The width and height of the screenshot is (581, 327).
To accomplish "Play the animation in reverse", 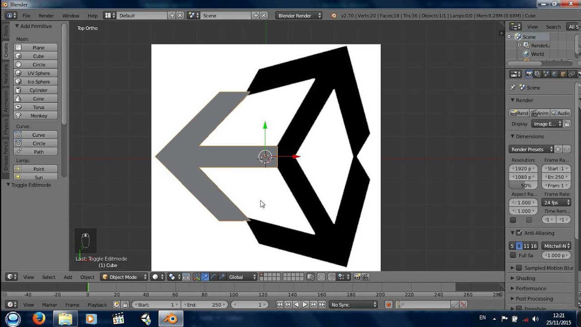I will [297, 305].
